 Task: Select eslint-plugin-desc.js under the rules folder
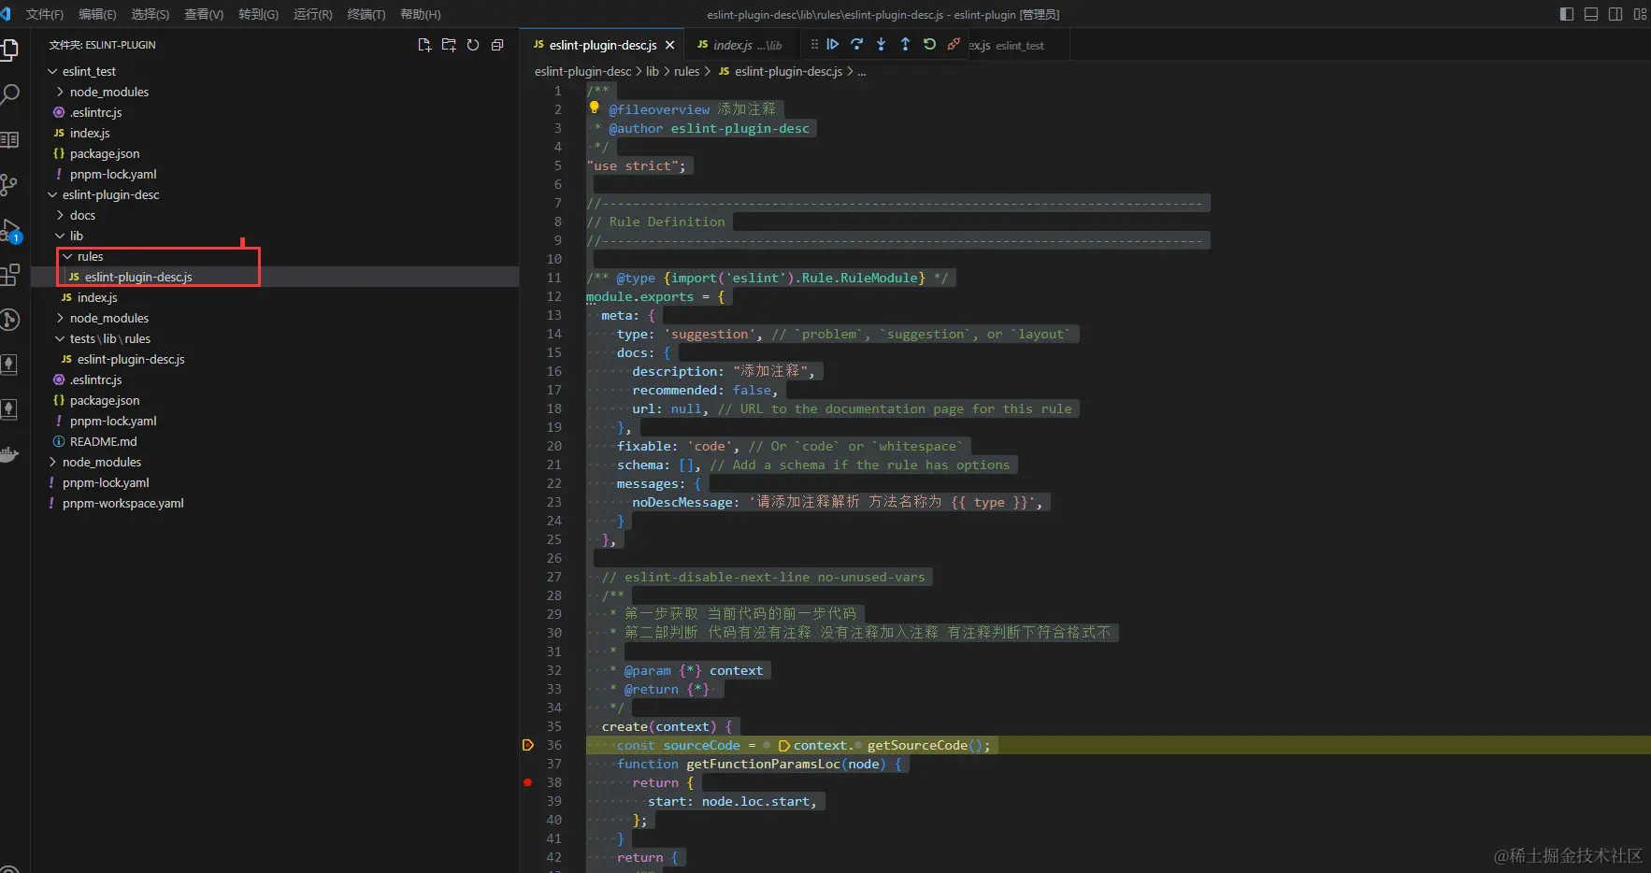point(138,277)
